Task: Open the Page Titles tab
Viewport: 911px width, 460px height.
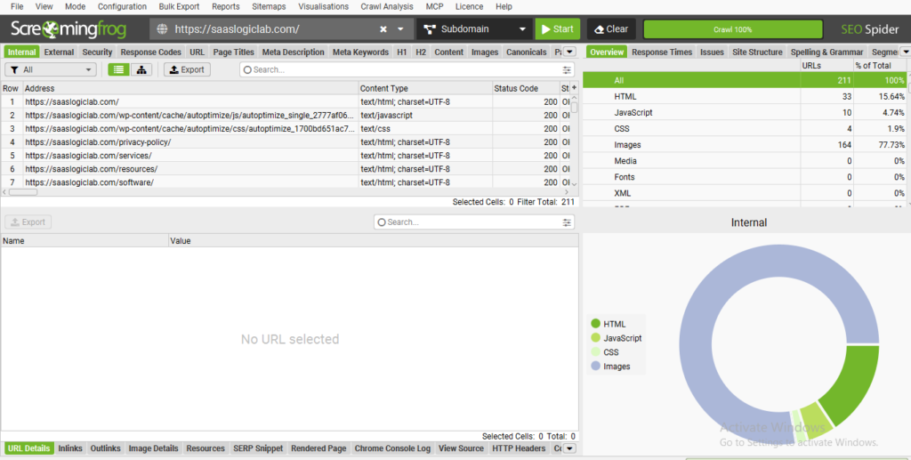Action: point(233,52)
